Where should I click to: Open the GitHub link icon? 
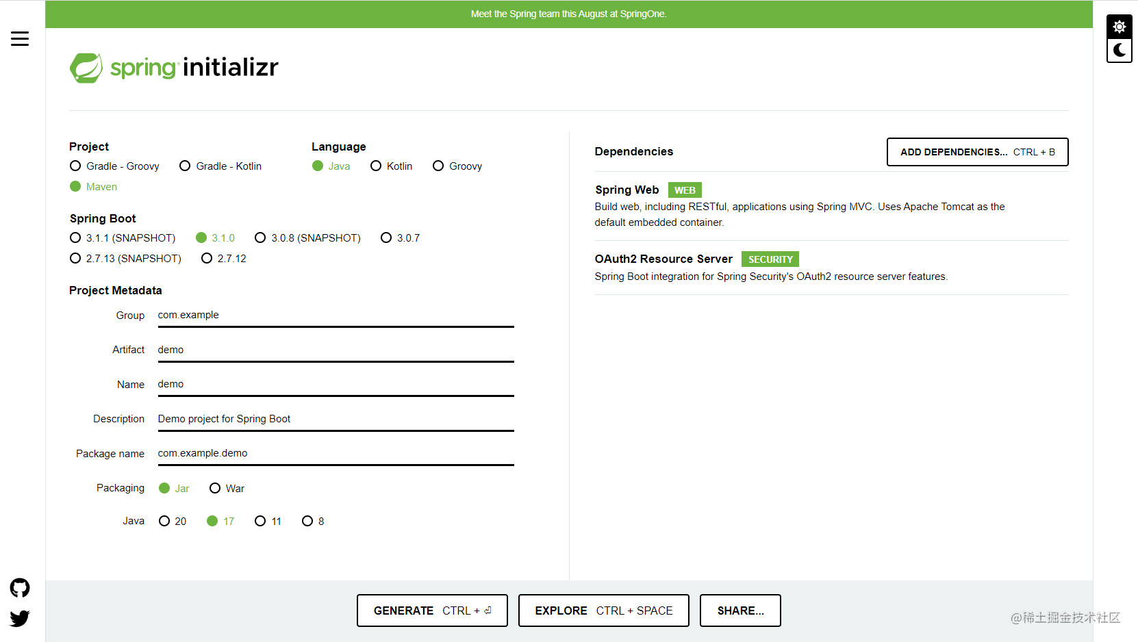[x=20, y=588]
